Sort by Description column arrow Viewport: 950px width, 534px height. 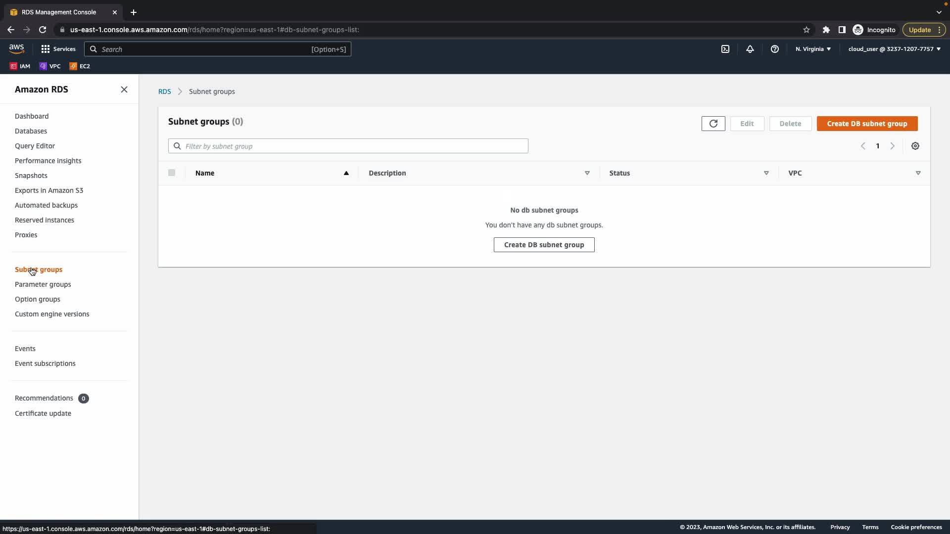(x=587, y=173)
